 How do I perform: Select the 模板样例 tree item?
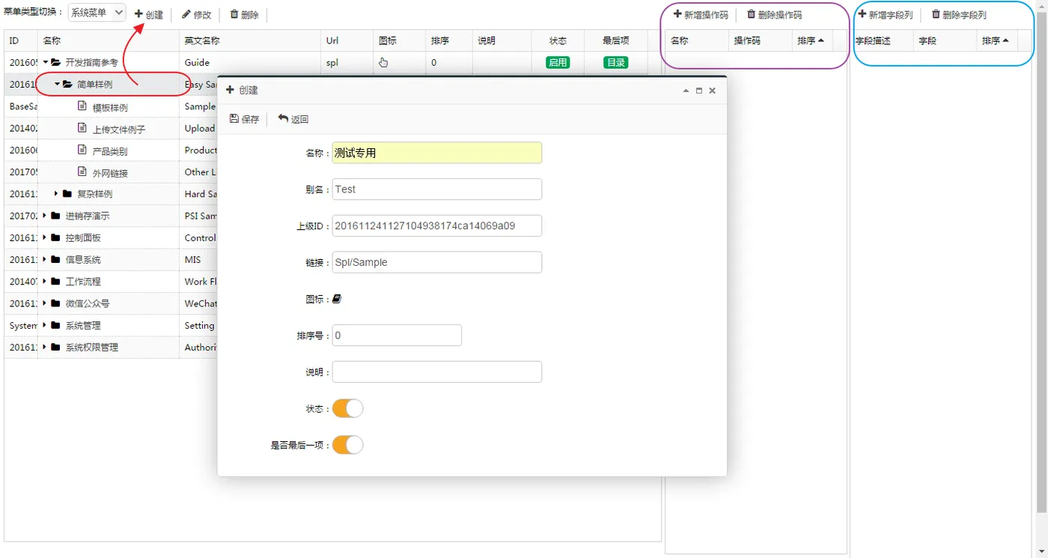(110, 107)
